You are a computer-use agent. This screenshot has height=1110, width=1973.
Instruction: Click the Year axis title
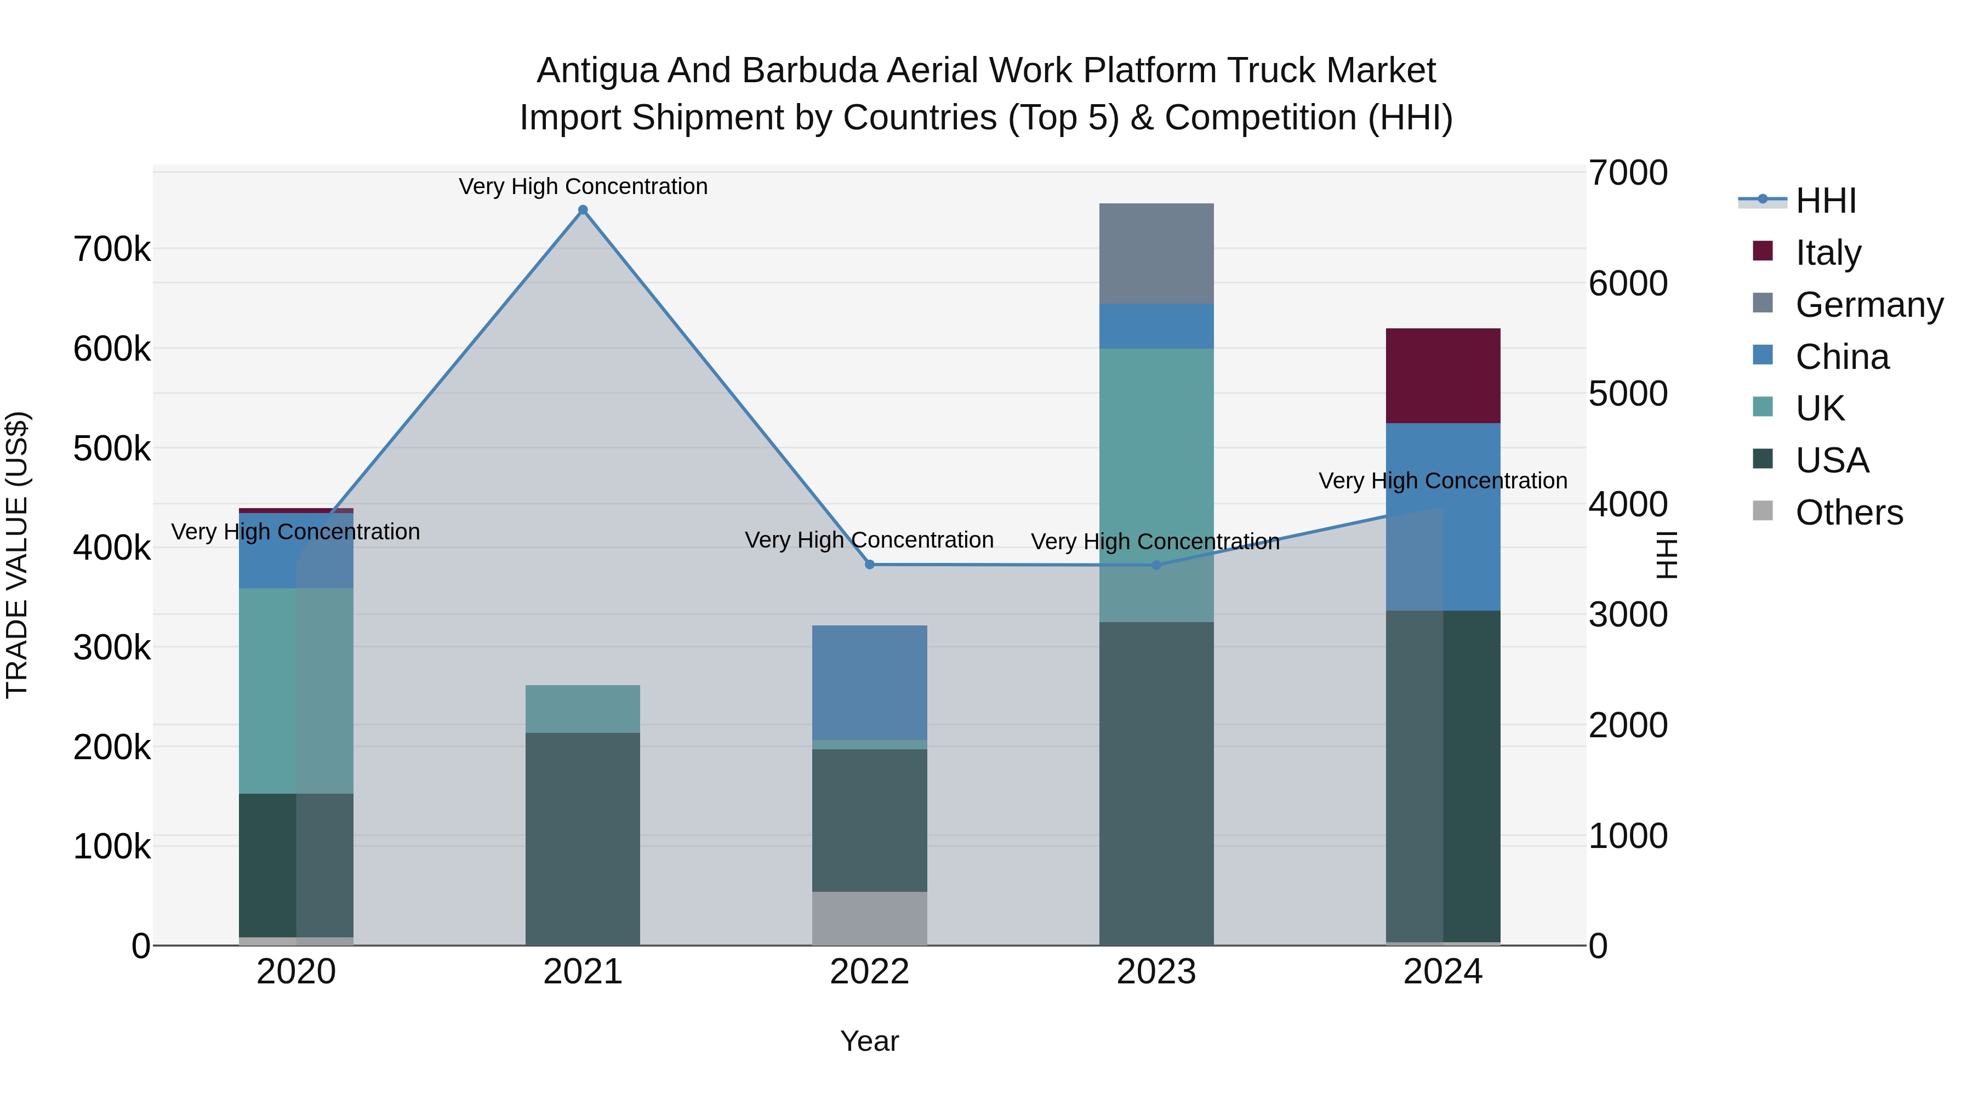(x=869, y=1041)
